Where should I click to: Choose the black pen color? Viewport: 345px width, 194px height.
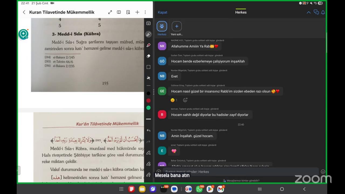pos(149,93)
